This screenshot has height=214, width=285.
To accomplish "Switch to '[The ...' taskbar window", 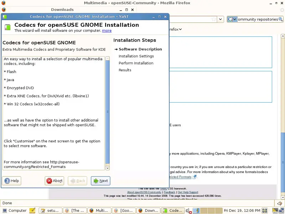I will point(75,210).
